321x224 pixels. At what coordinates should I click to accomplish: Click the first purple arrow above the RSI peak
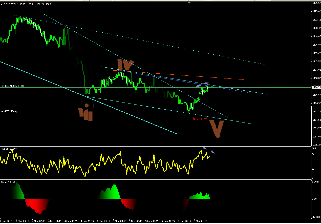point(205,148)
